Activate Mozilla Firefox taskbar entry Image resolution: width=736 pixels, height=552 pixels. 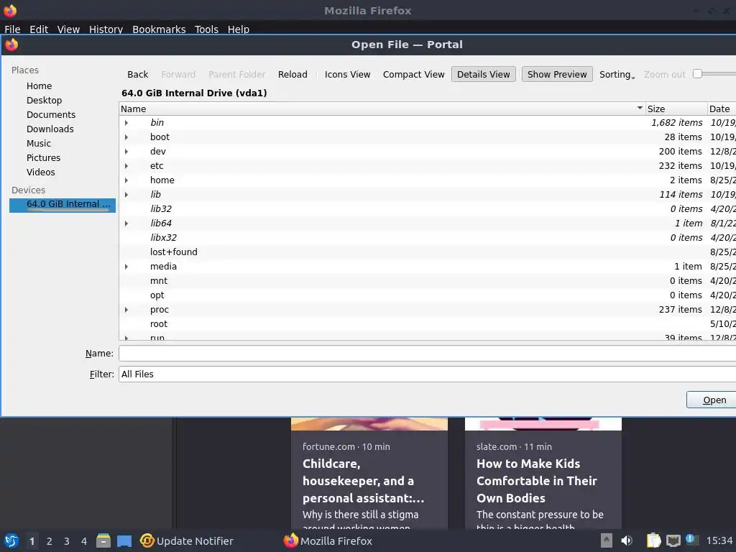[x=328, y=540]
